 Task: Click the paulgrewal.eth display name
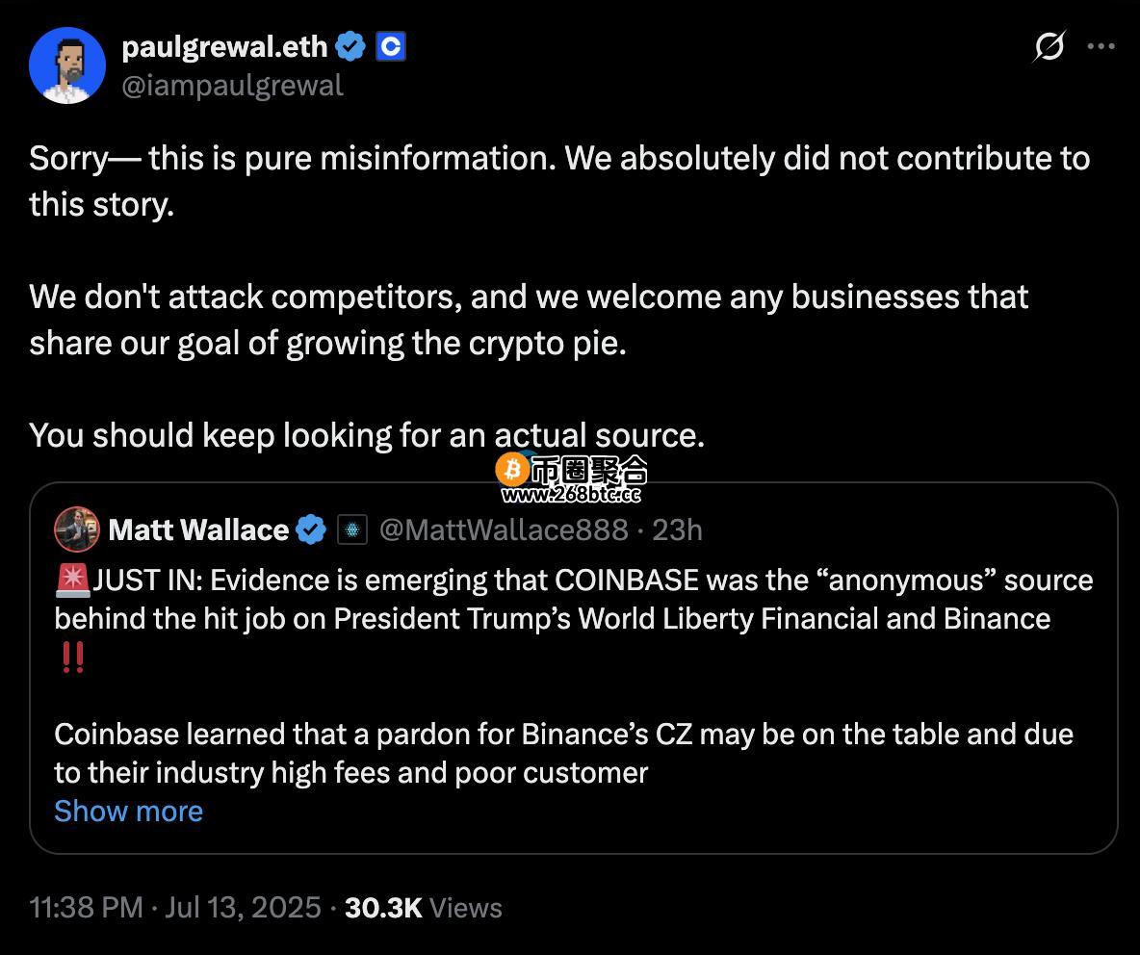[224, 47]
